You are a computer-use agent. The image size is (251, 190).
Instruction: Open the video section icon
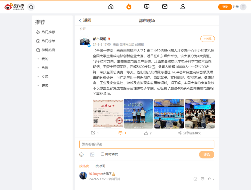(147, 7)
